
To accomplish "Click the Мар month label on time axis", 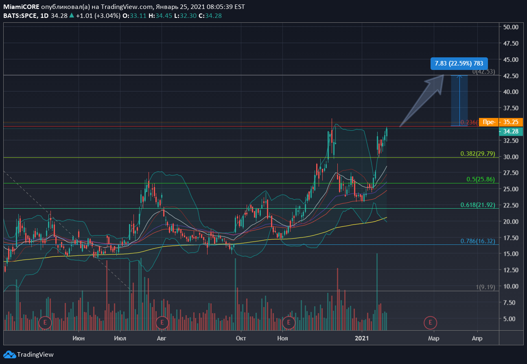I will [433, 338].
